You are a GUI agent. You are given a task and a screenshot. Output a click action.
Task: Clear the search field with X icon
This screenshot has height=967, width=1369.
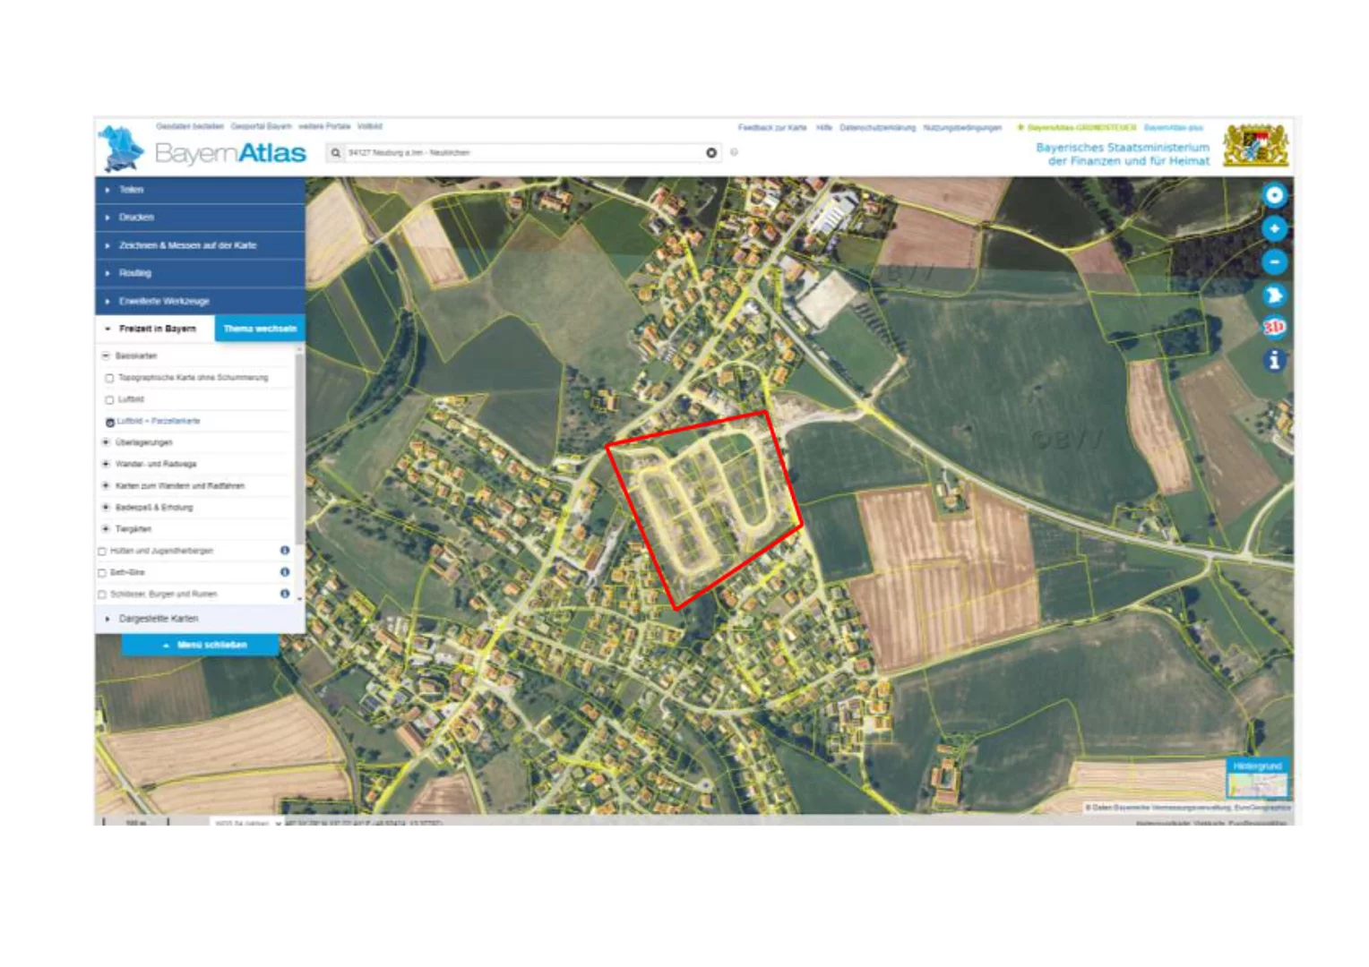click(x=711, y=153)
